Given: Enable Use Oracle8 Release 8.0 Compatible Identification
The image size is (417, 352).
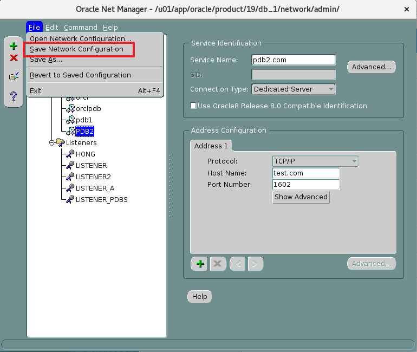Looking at the screenshot, I should 193,106.
